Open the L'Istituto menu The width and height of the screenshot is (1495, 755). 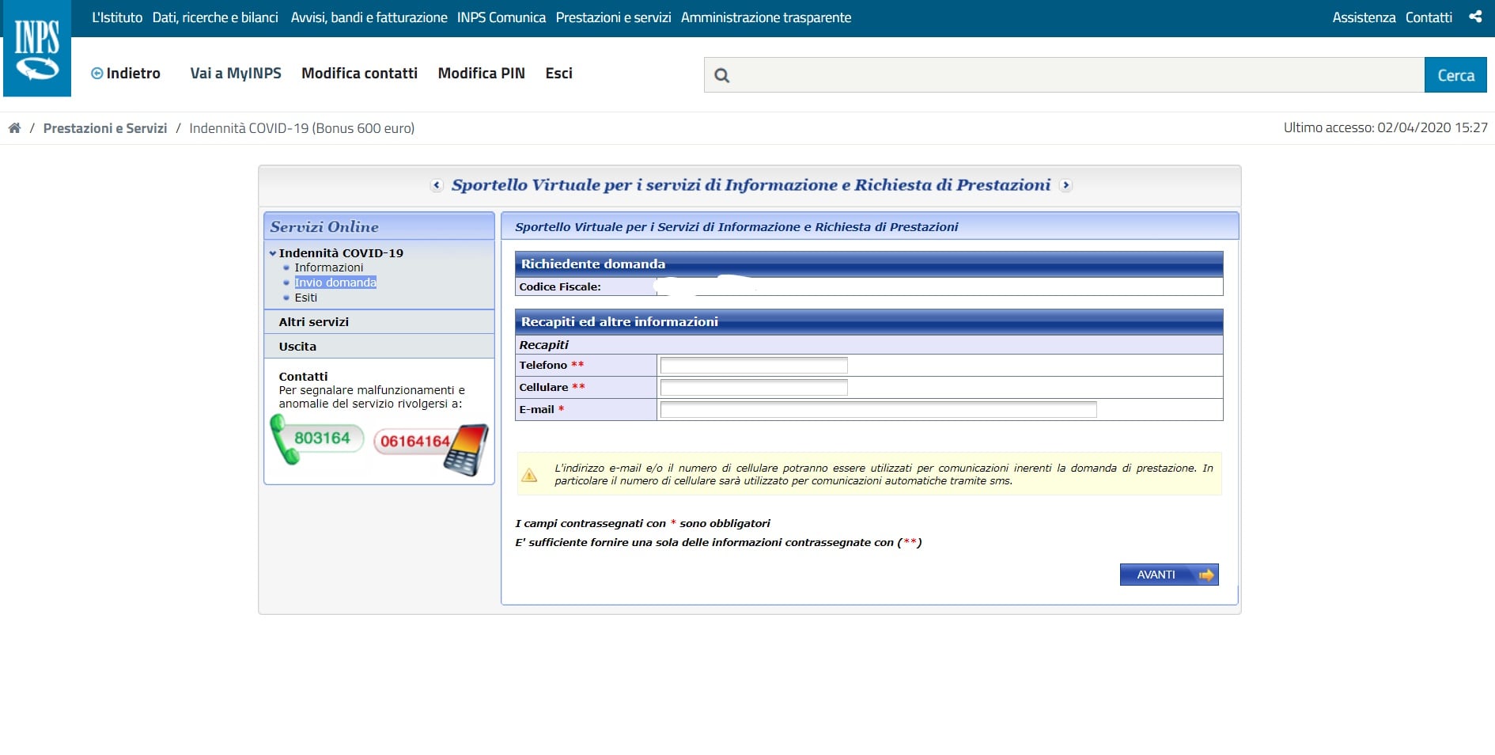click(117, 17)
